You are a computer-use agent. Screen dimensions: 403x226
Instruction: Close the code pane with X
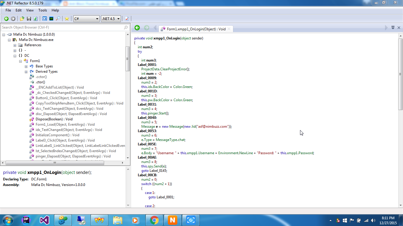399,28
